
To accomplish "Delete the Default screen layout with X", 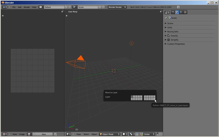I will click(x=70, y=7).
